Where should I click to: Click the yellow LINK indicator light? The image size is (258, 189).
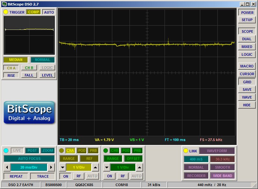[x=186, y=150]
